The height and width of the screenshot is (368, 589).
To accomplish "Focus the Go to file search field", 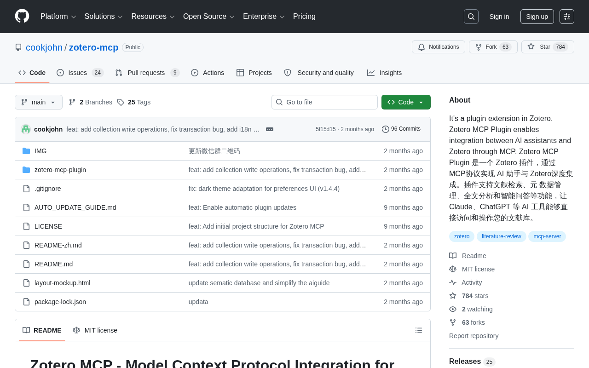I will 324,102.
